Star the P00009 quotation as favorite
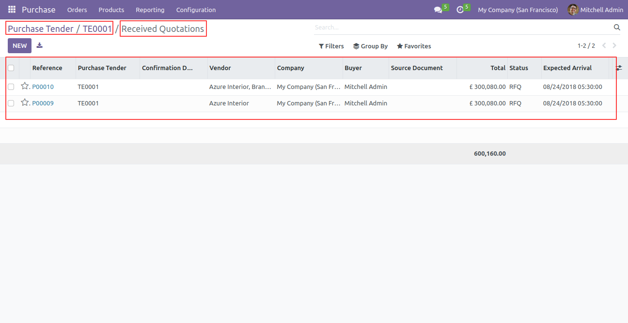 [25, 103]
